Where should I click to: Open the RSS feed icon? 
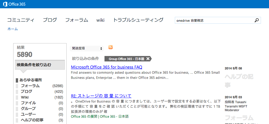[111, 47]
